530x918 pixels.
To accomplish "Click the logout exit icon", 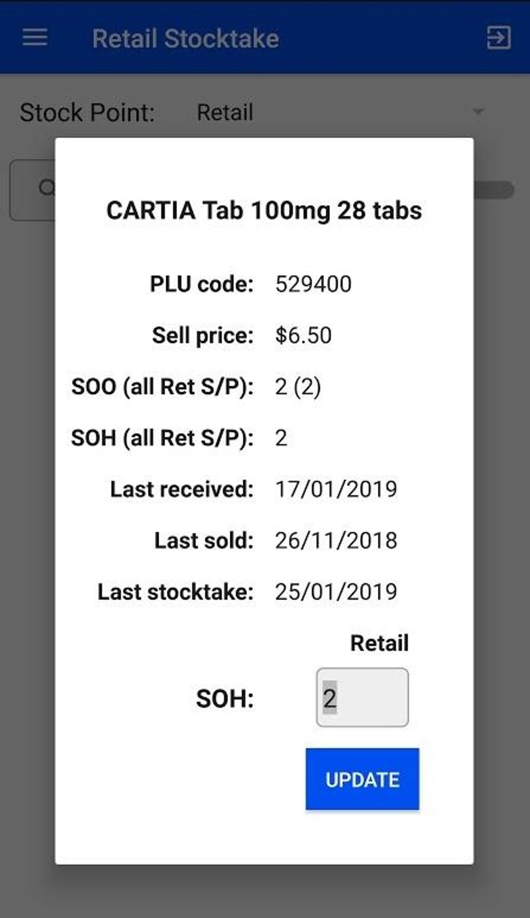I will click(498, 38).
